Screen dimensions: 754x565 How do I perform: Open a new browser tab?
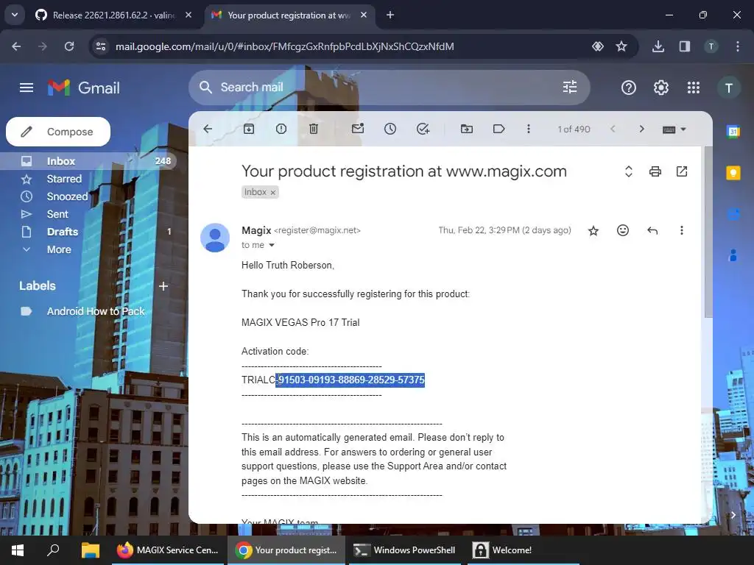point(390,15)
